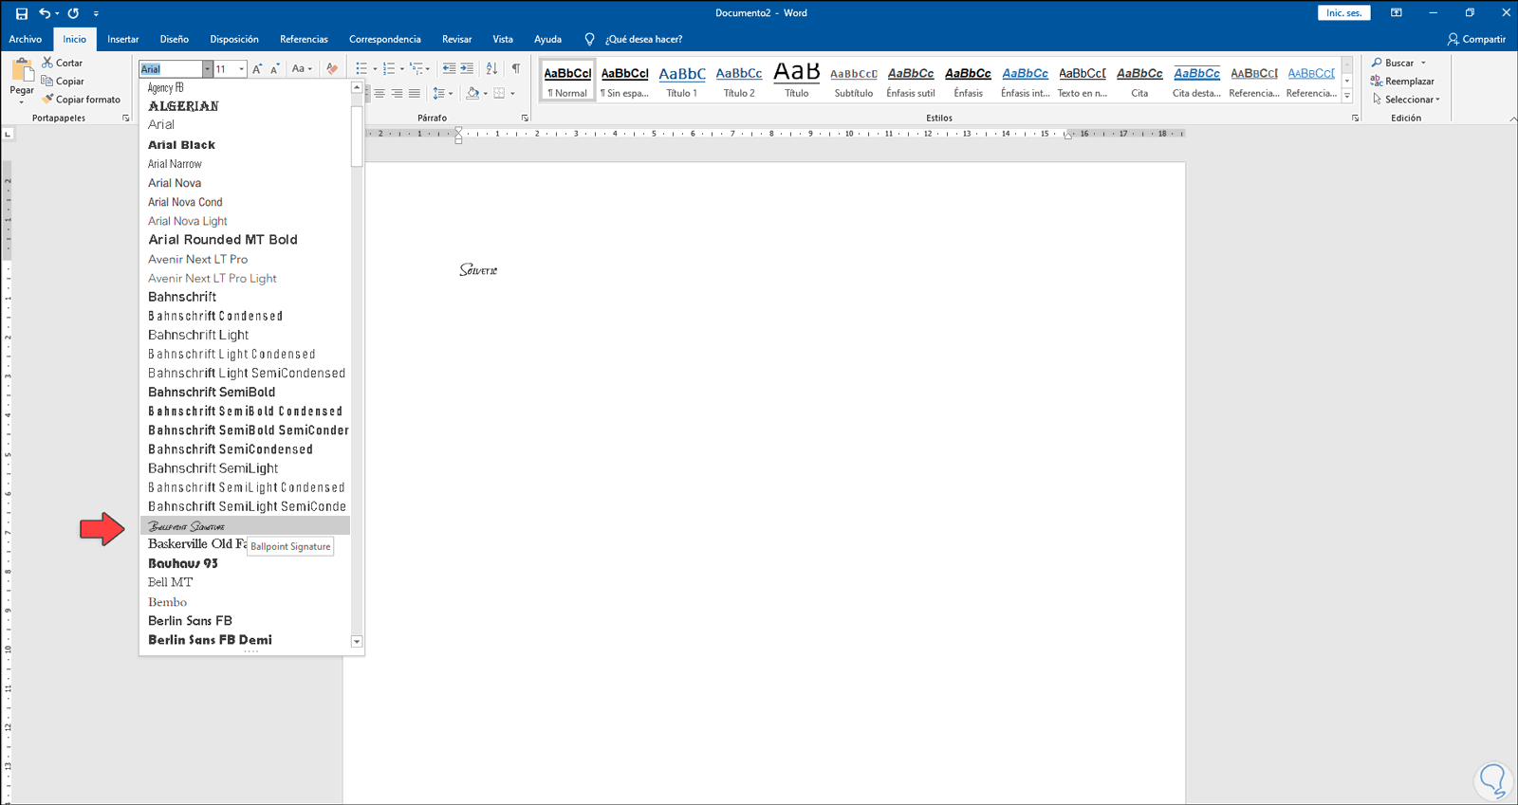The width and height of the screenshot is (1518, 805).
Task: Click the lightbulb Tell Me icon
Action: 589,39
